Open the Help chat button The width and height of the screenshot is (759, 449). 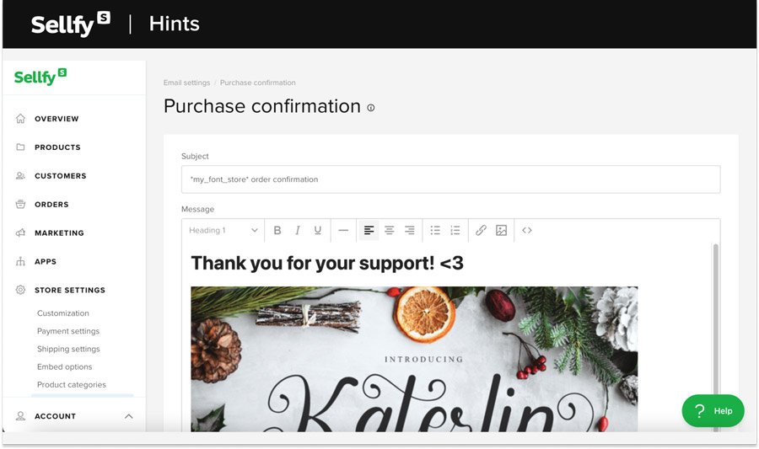point(713,411)
